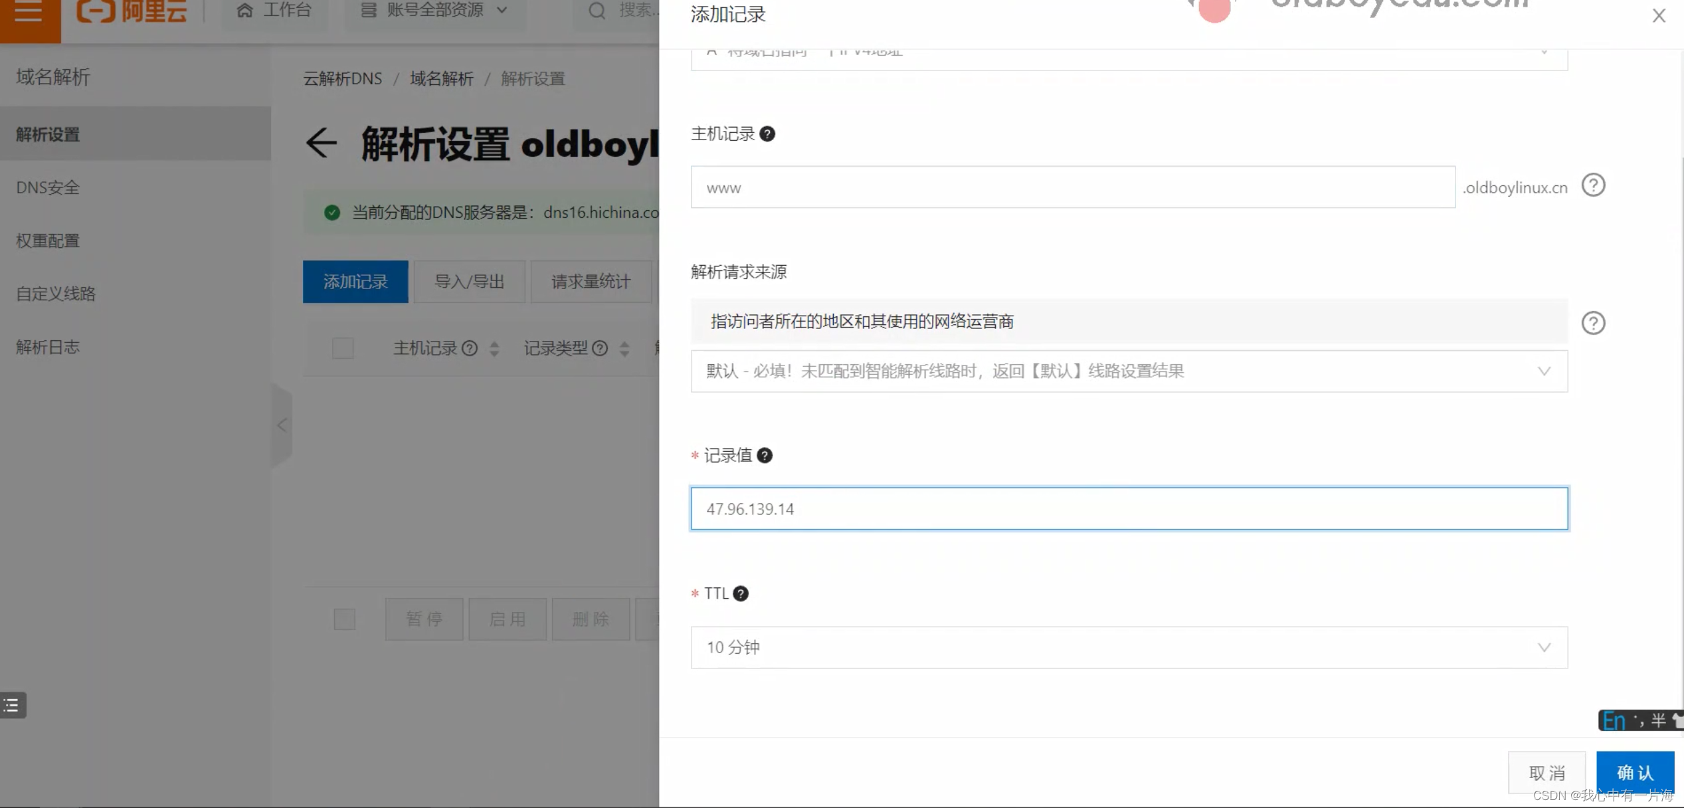Open the hamburger menu in the top-left corner

29,11
